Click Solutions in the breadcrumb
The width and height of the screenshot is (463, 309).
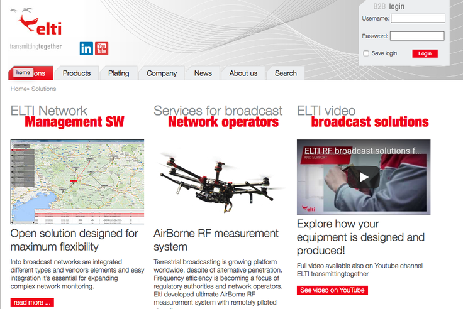point(43,89)
